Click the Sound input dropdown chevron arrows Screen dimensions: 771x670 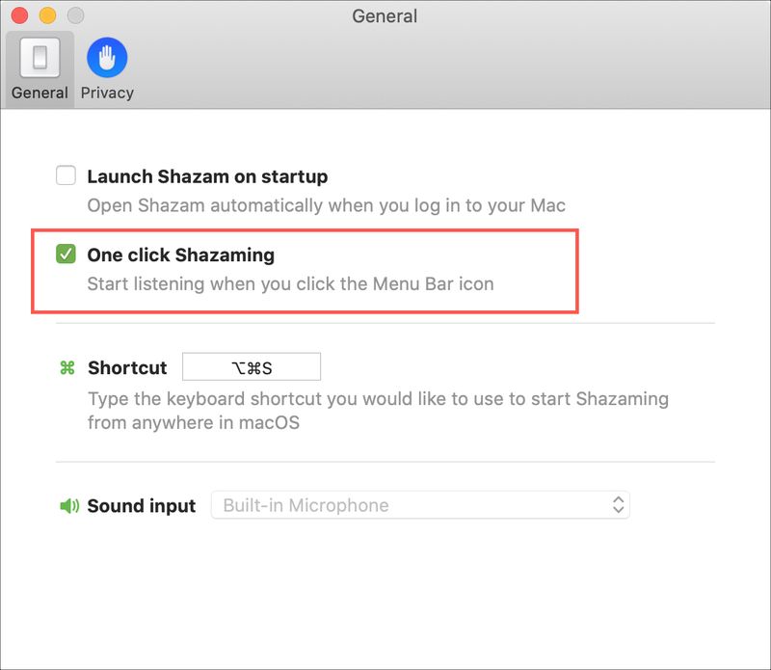coord(618,505)
